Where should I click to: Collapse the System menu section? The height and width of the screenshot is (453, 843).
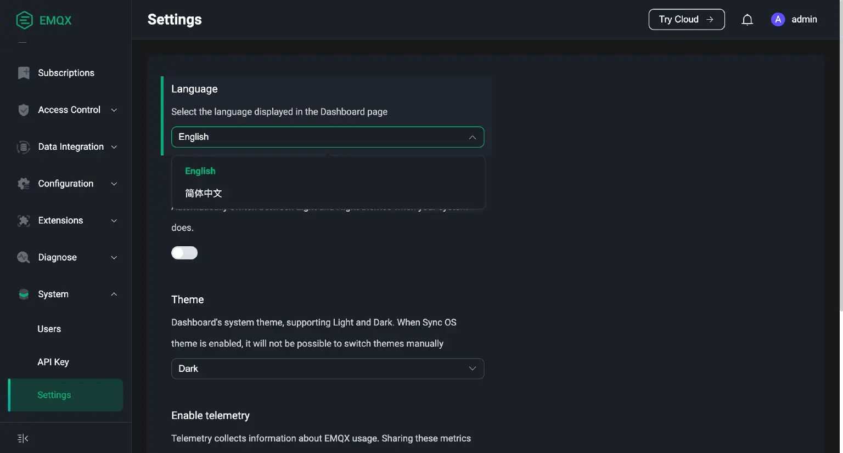[114, 295]
